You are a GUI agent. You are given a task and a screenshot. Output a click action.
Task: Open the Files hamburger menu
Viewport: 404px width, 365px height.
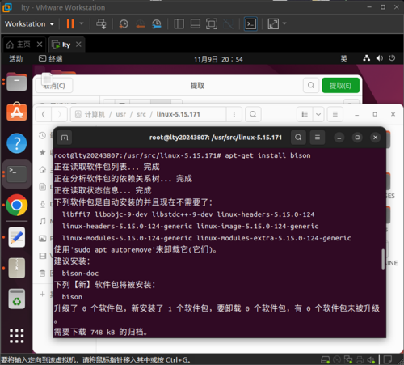pyautogui.click(x=335, y=114)
